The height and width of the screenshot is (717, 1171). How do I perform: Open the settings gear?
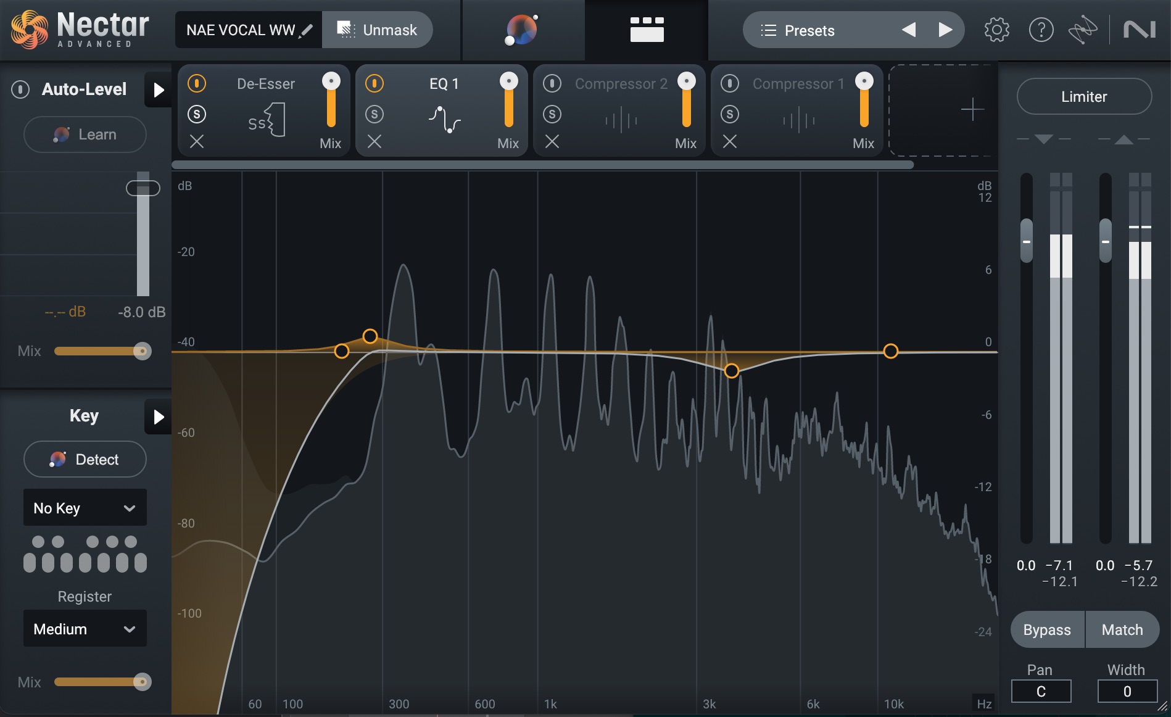tap(996, 30)
